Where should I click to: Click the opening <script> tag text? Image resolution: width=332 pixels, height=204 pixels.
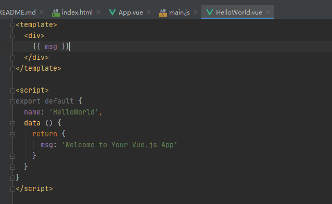32,90
